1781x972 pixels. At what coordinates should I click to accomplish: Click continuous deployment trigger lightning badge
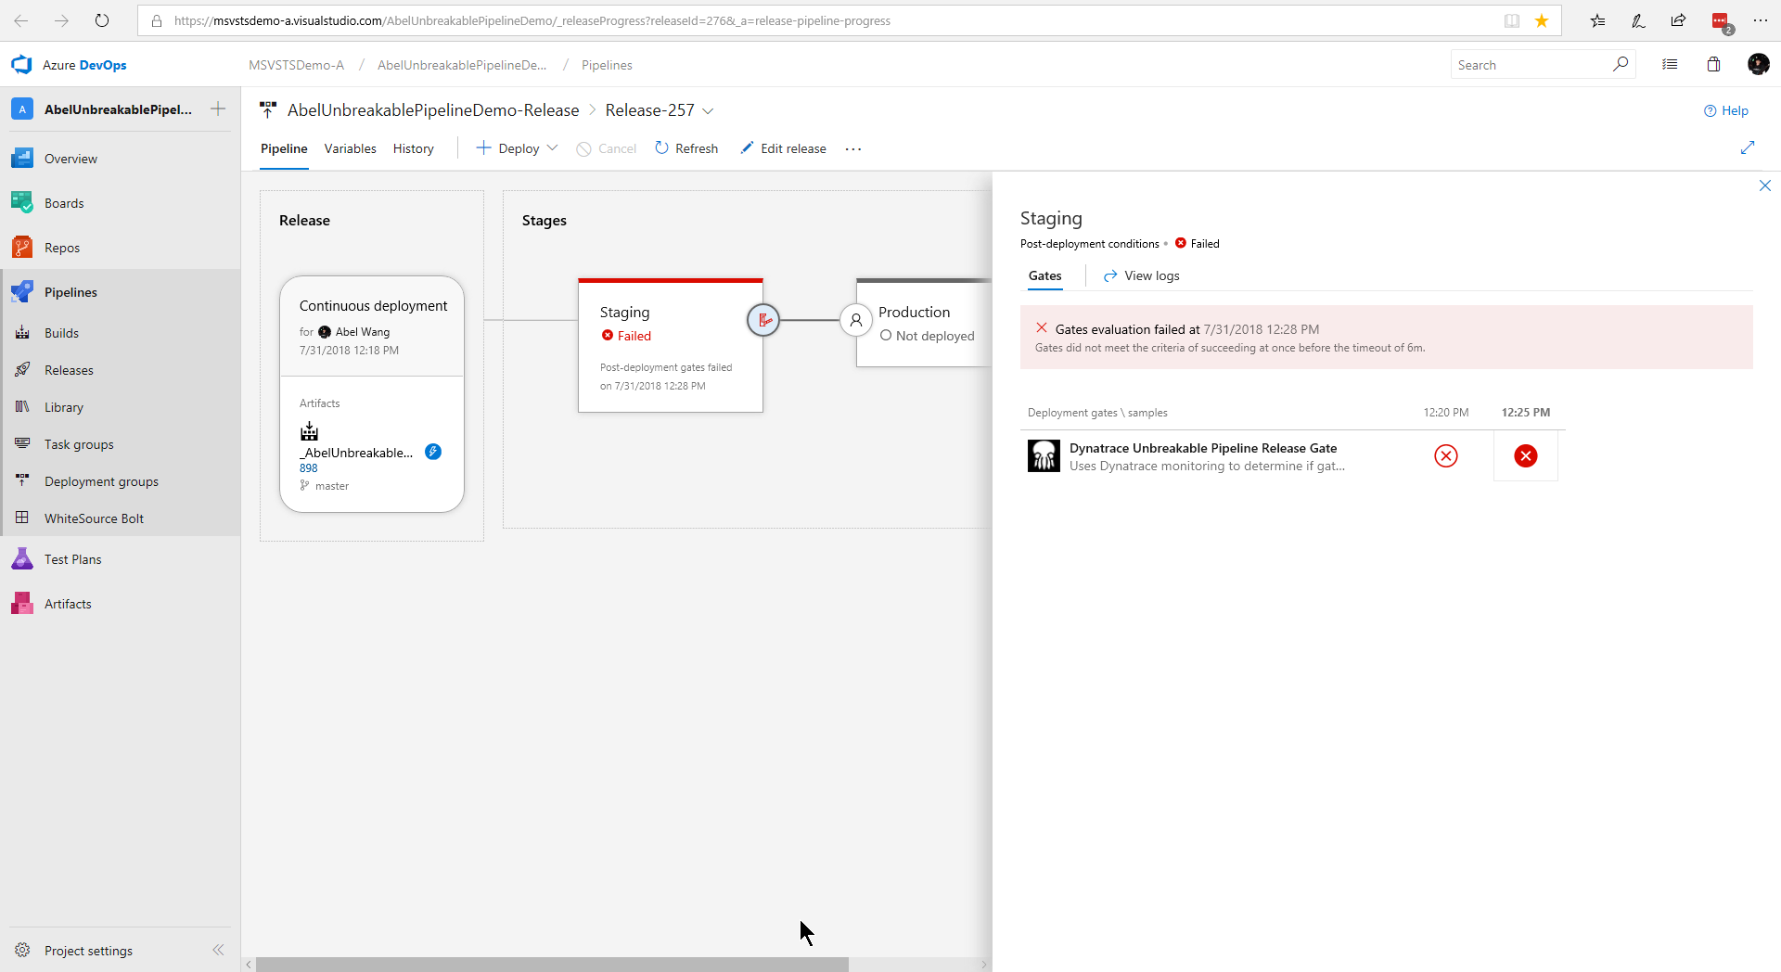click(433, 452)
